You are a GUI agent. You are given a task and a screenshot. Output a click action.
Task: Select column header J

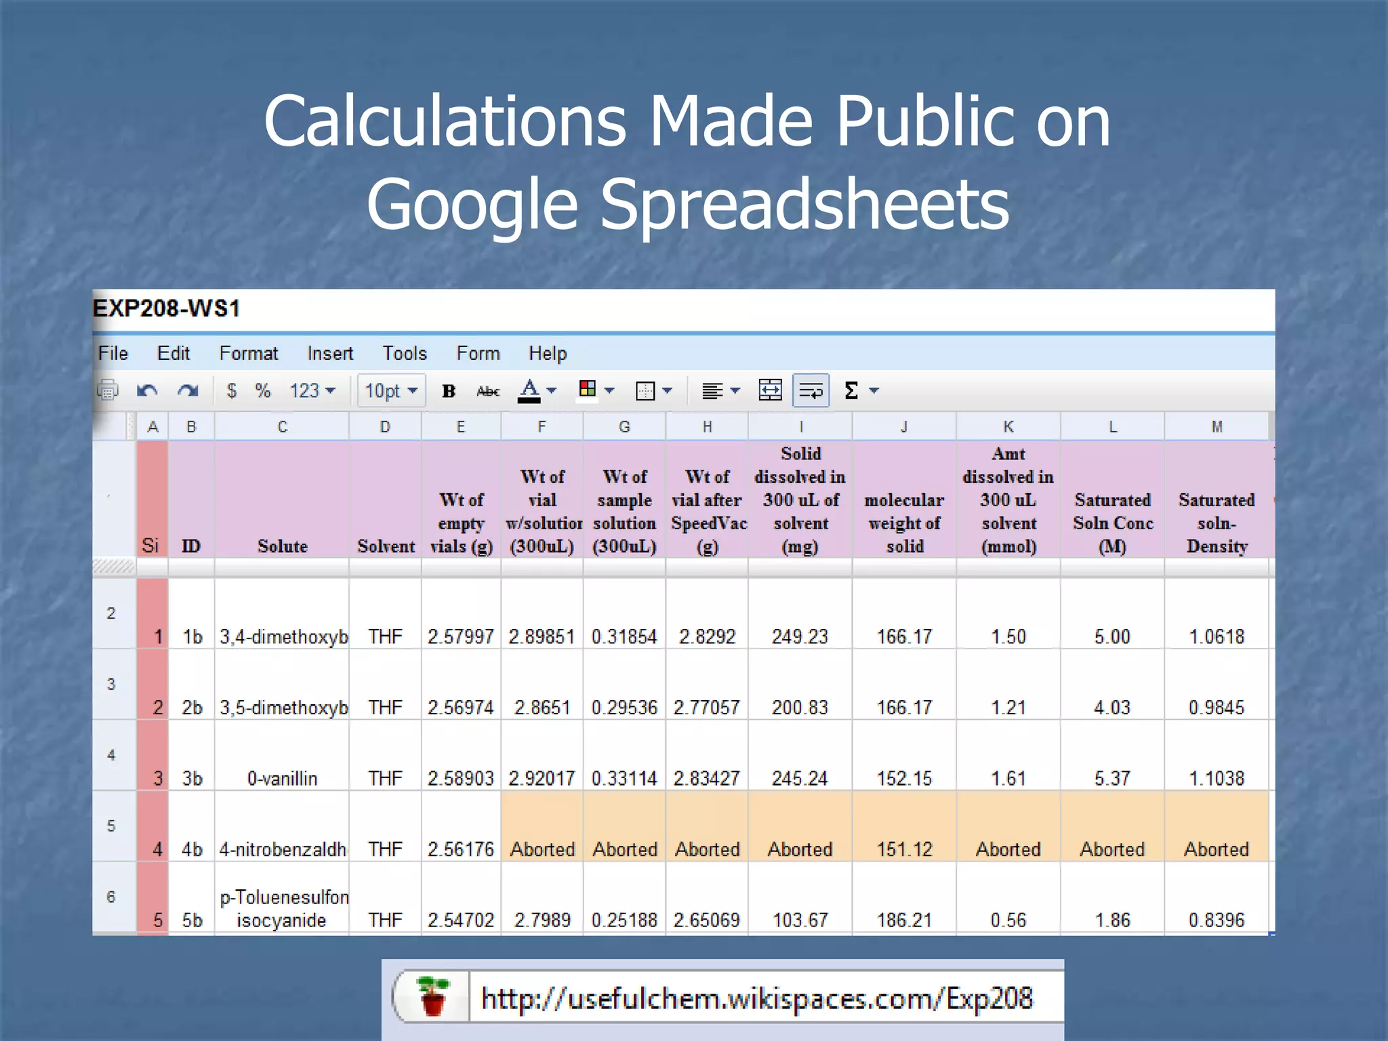pyautogui.click(x=903, y=427)
